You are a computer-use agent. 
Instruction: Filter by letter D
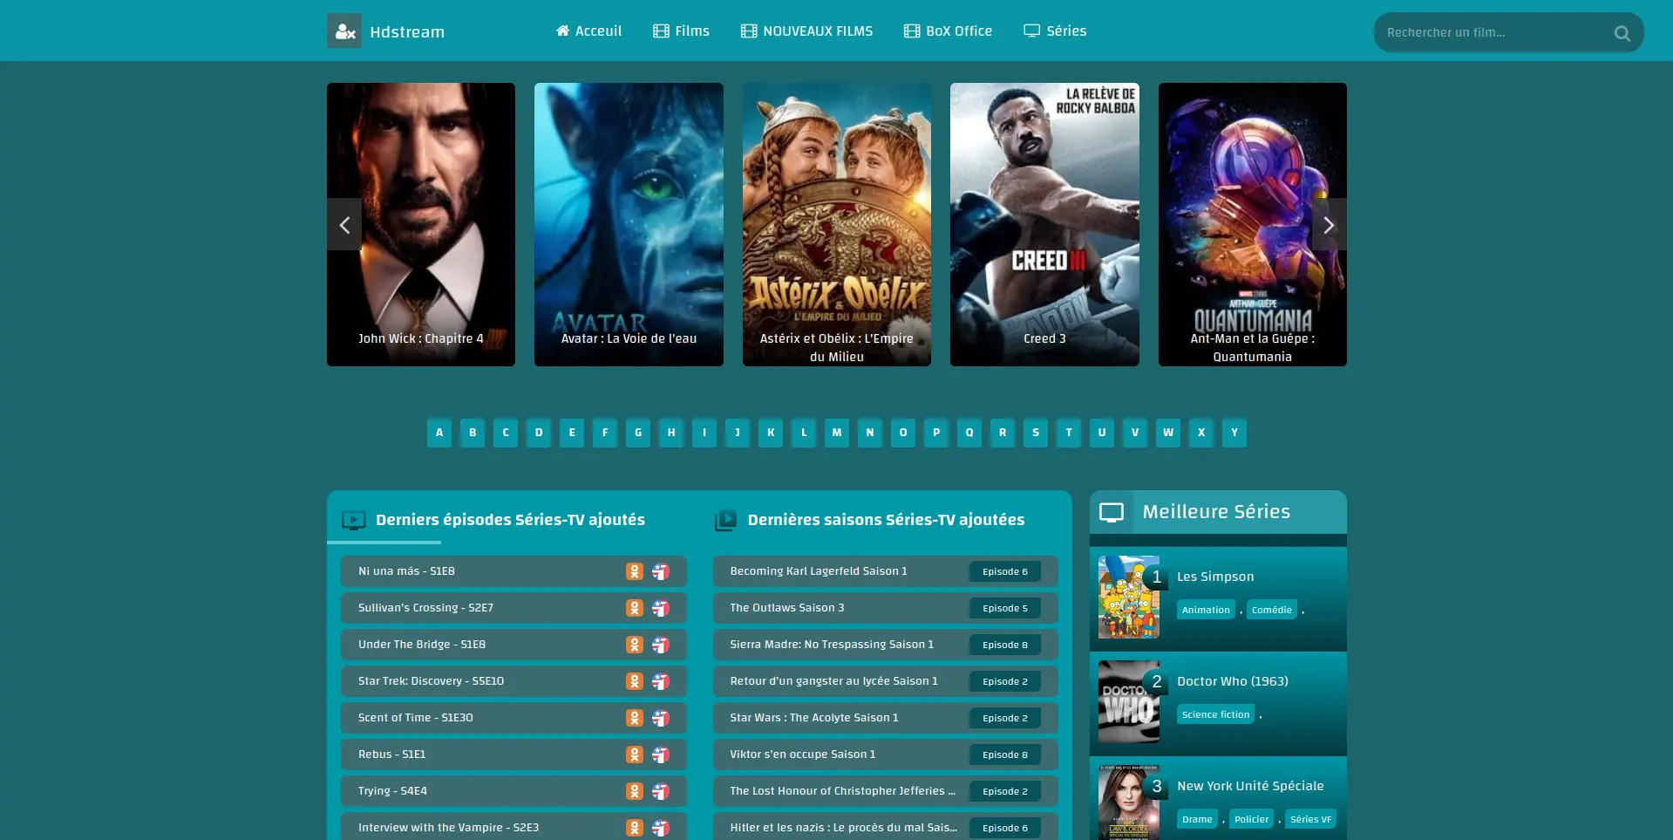[539, 433]
